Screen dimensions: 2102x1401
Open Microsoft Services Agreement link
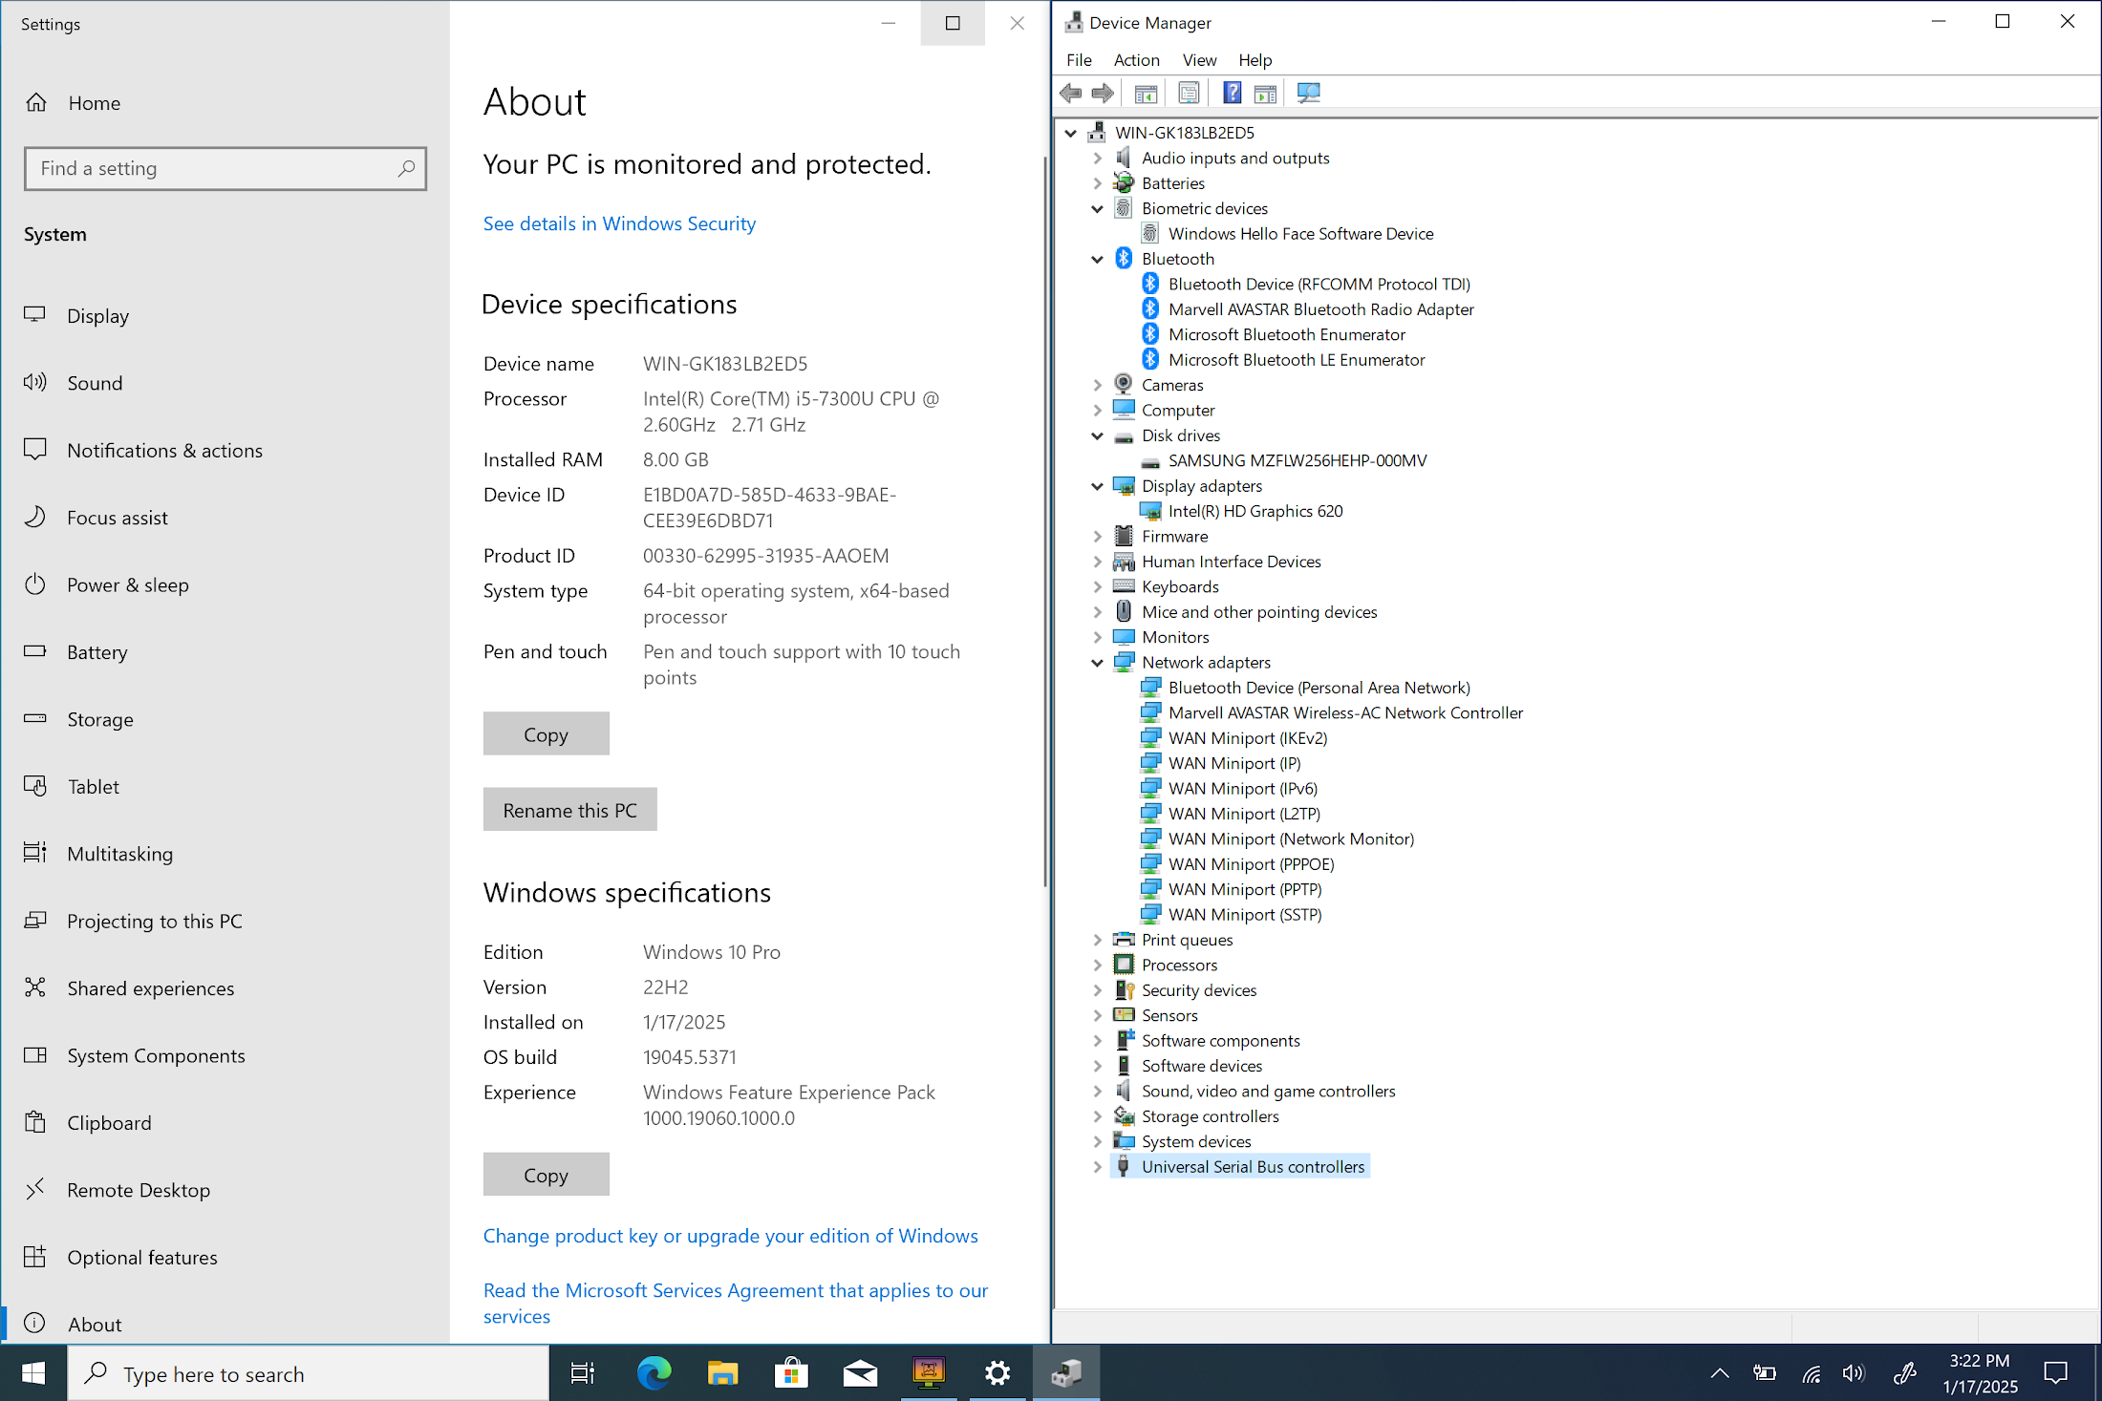click(735, 1303)
